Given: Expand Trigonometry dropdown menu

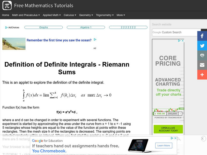Looking at the screenshot, I should click(105, 15).
